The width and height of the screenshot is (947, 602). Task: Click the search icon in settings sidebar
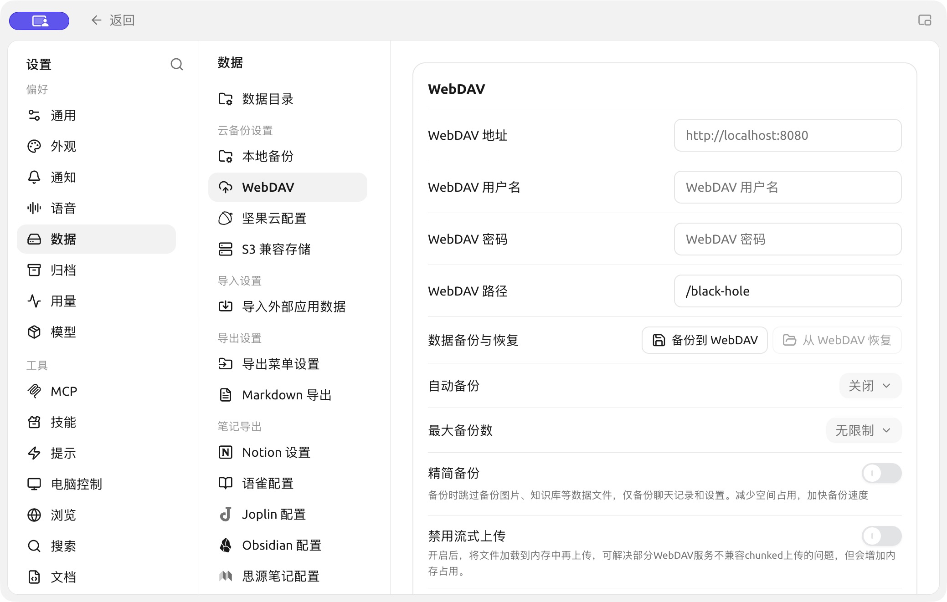click(x=177, y=64)
